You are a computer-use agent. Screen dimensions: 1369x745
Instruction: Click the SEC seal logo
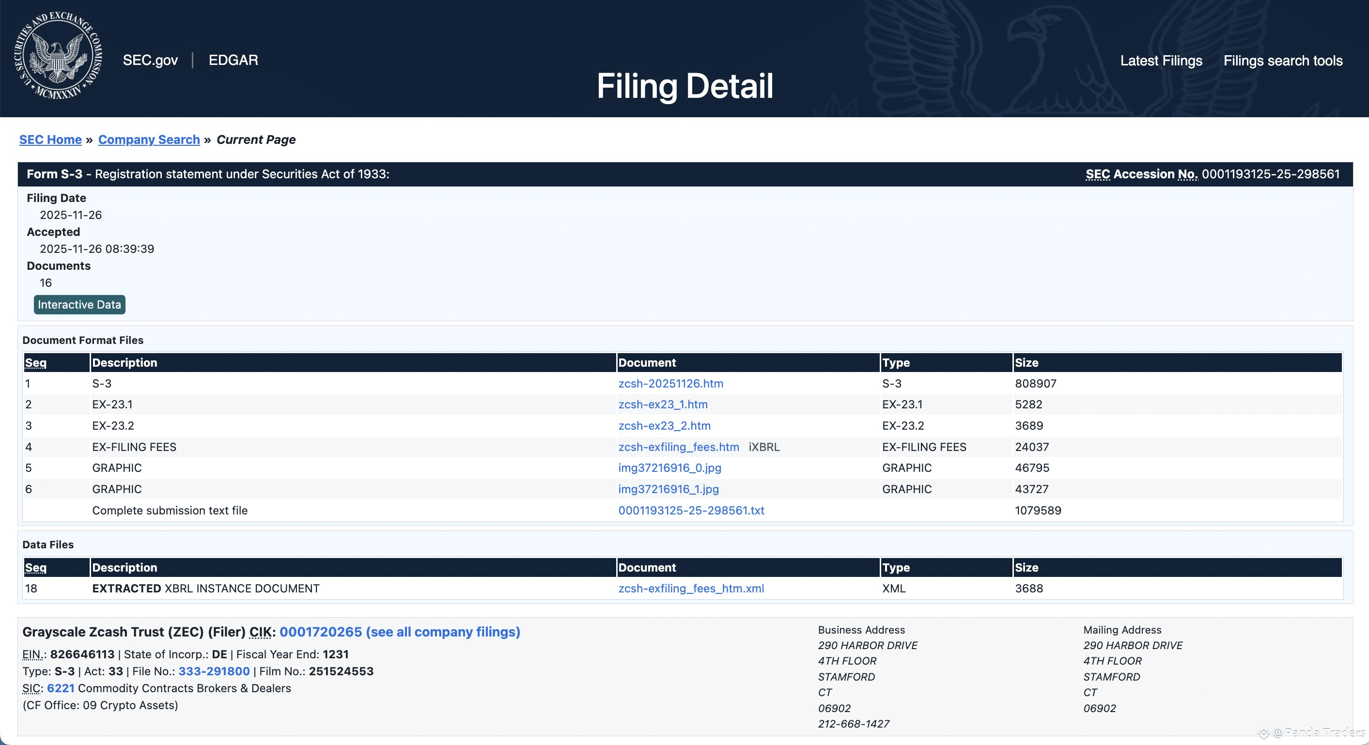[x=59, y=55]
